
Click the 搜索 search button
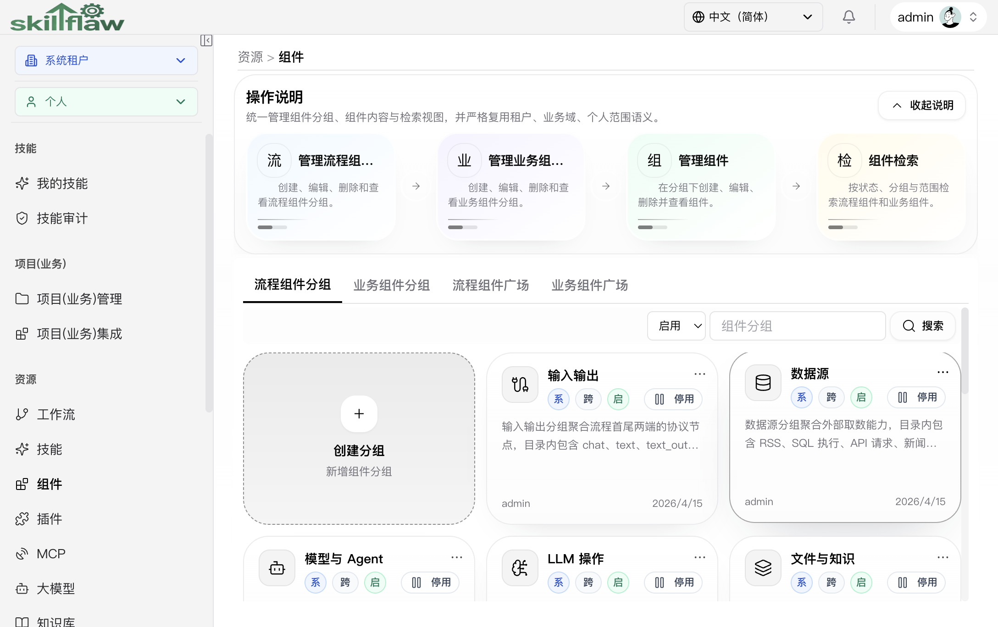(923, 326)
